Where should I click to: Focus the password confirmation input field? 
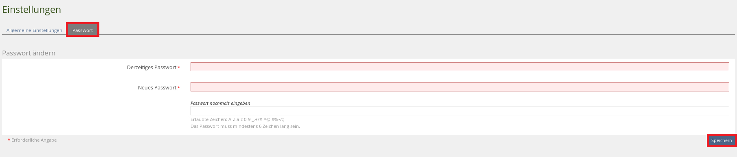pos(460,110)
